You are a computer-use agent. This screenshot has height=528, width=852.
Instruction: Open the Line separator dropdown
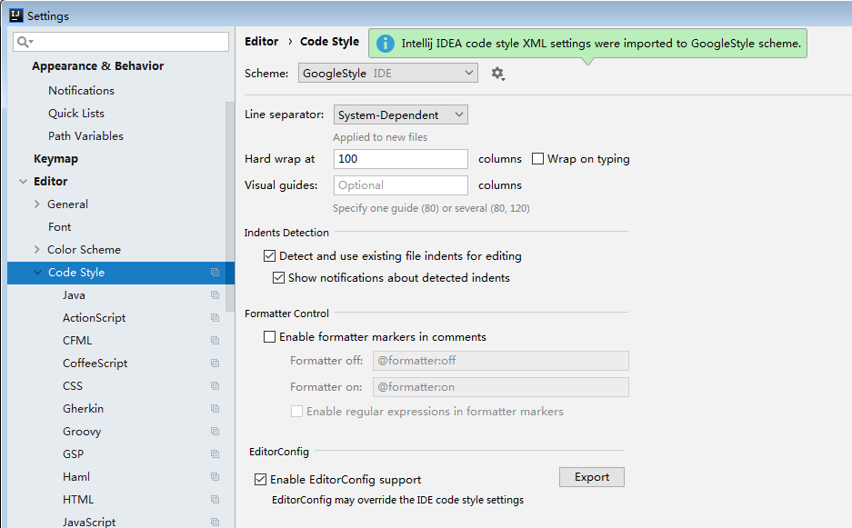400,115
